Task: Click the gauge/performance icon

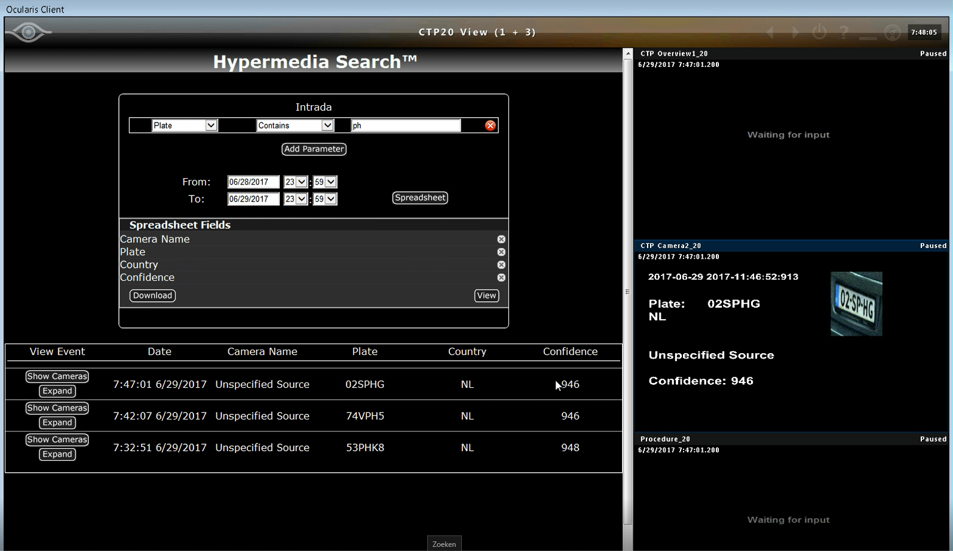Action: pyautogui.click(x=892, y=32)
